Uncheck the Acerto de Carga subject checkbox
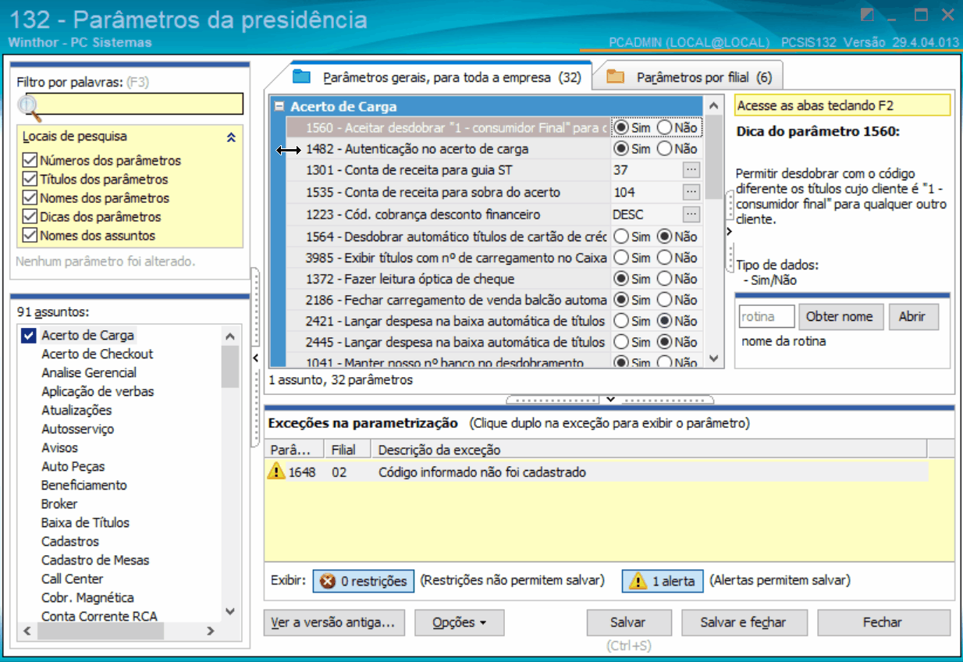 [29, 336]
